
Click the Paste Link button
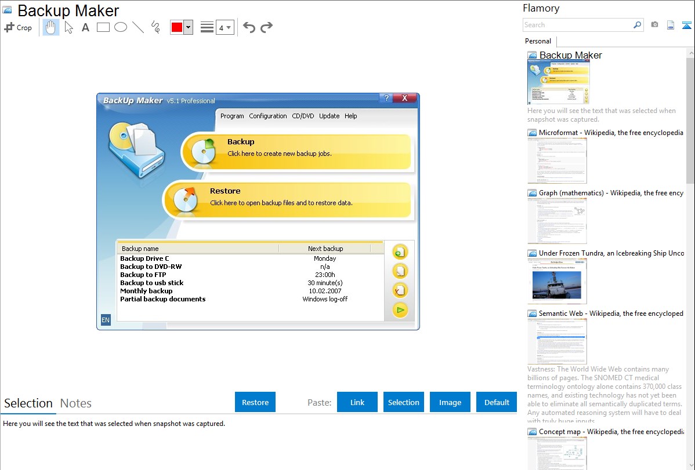pyautogui.click(x=357, y=402)
